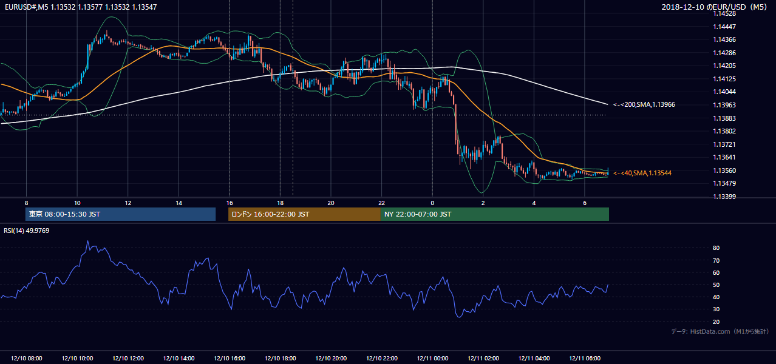
Task: Click price level 1.14125 on the axis
Action: 724,79
